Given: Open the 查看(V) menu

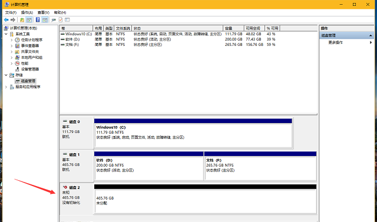Looking at the screenshot, I should pyautogui.click(x=43, y=12).
